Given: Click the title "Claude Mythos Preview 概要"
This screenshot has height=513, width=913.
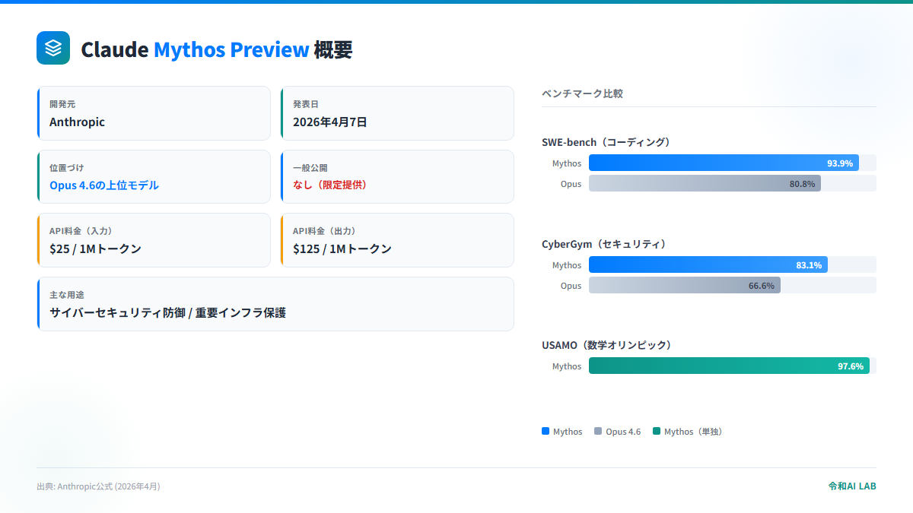Looking at the screenshot, I should click(x=217, y=49).
